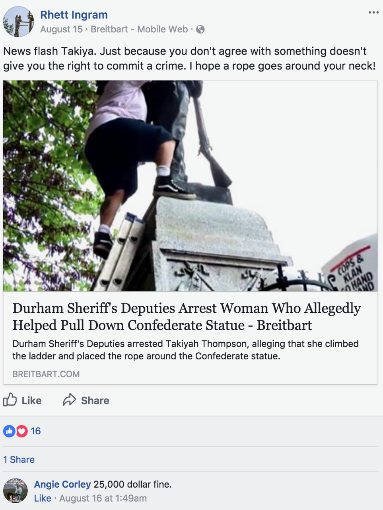Open the 1 Share link

coord(19,459)
